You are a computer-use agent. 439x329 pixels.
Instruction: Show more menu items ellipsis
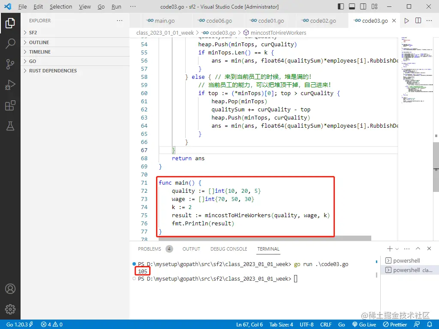(133, 6)
